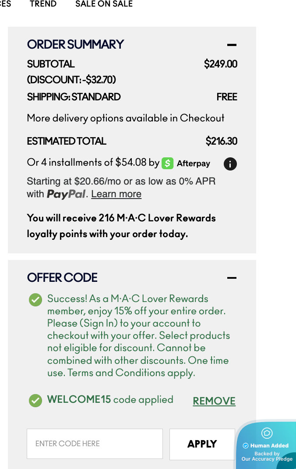Click checkmark icon next to WELCOME15
This screenshot has width=296, height=469.
pos(35,401)
